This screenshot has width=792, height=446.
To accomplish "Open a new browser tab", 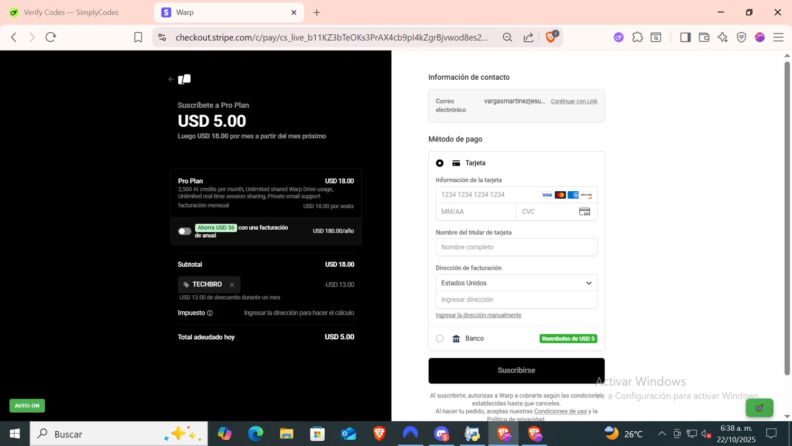I will pos(317,12).
